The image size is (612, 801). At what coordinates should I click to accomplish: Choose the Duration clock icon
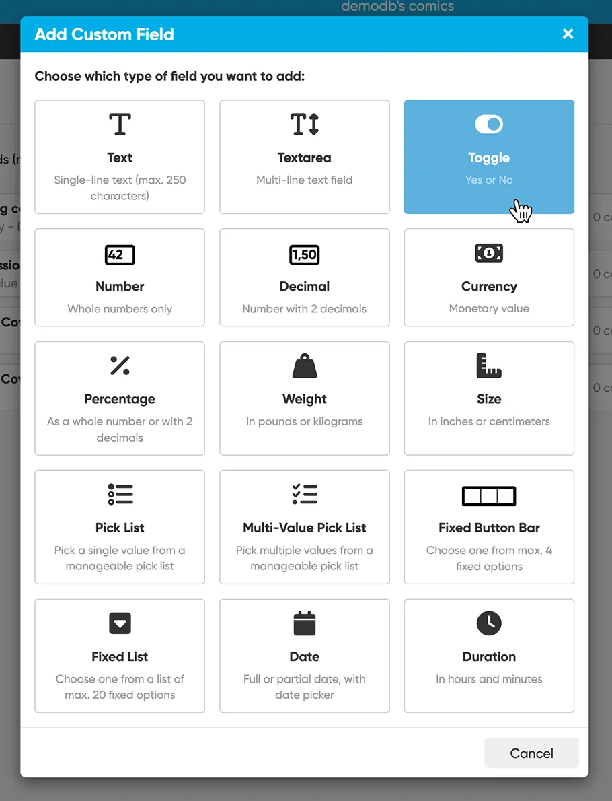(489, 623)
